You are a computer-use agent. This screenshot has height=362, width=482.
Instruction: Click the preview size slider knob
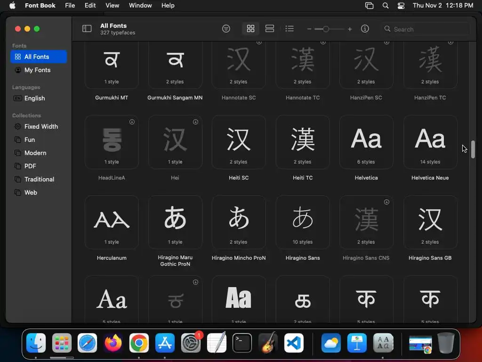pos(326,29)
